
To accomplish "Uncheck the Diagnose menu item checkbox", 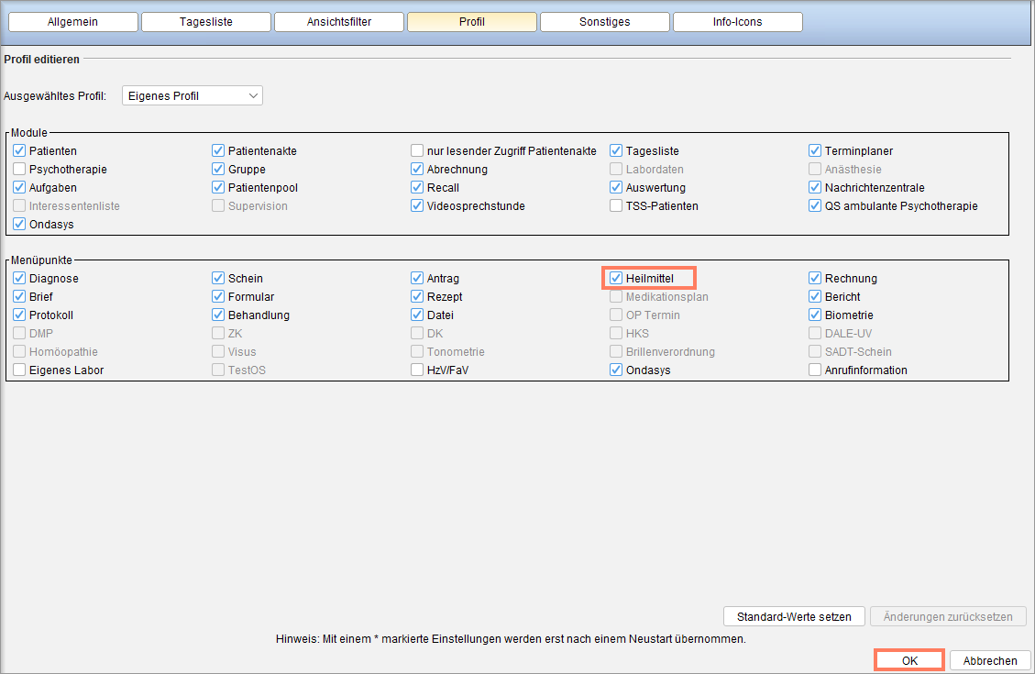I will [19, 278].
